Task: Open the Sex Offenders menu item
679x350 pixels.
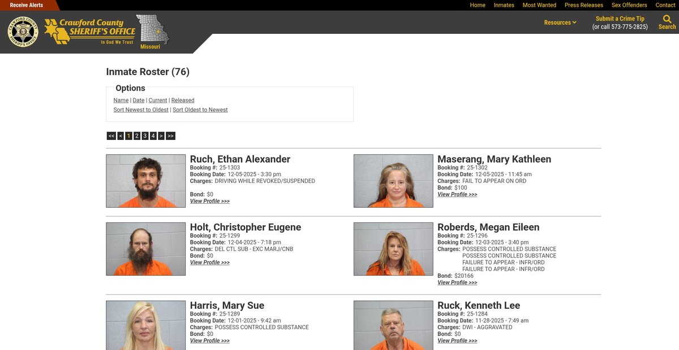Action: [x=629, y=5]
